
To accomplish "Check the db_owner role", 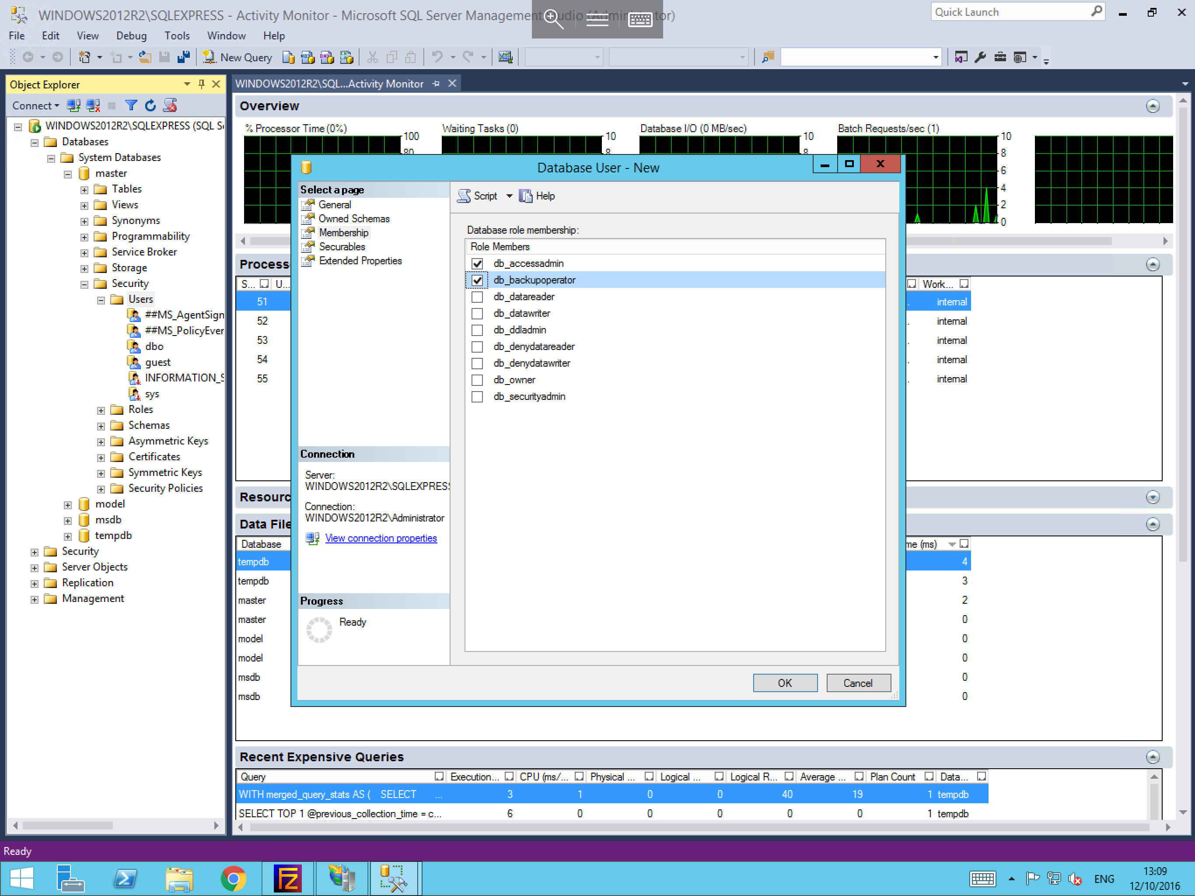I will point(477,380).
